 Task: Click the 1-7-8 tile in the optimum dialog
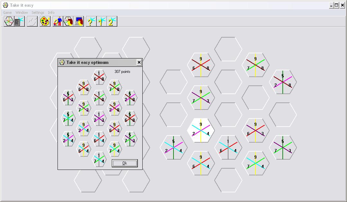point(99,98)
